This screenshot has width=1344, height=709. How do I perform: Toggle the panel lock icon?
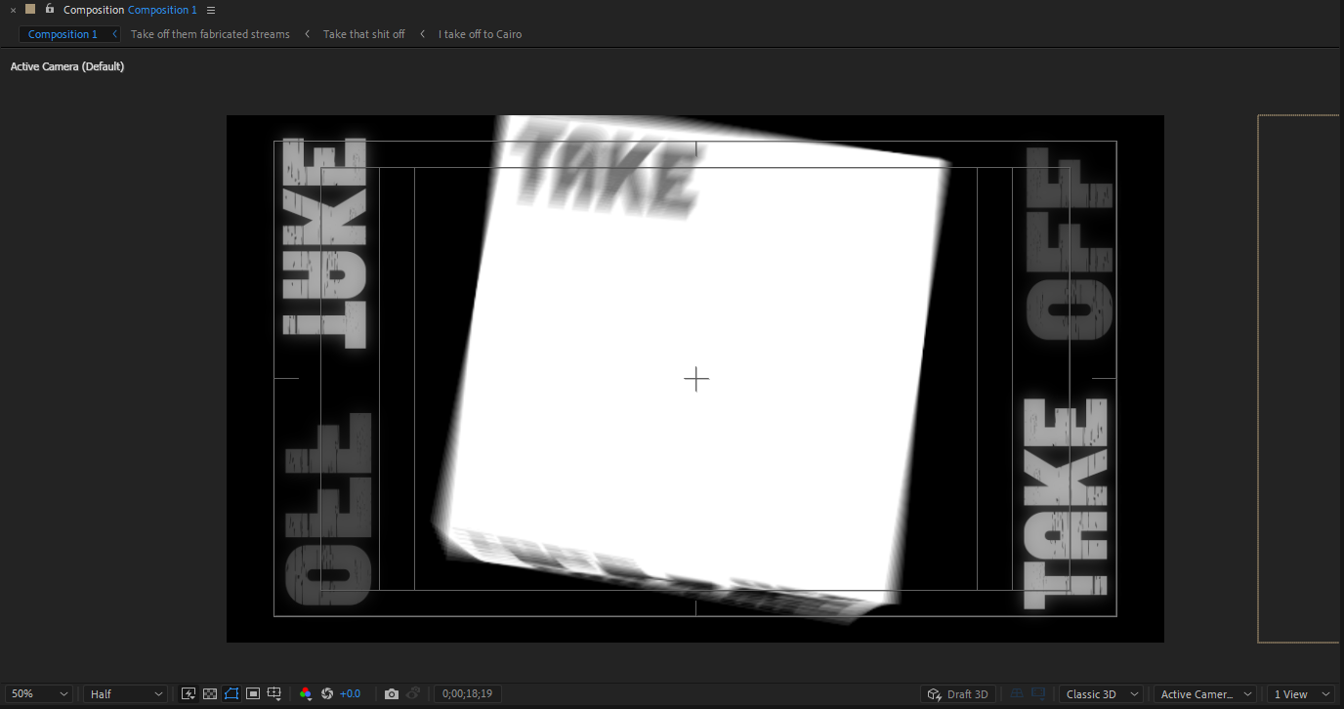pyautogui.click(x=49, y=9)
